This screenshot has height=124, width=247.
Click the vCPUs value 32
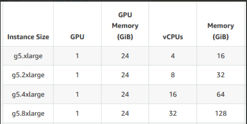(173, 113)
